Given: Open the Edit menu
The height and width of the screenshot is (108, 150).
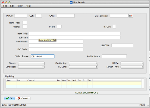Looking at the screenshot, I should 12,6.
